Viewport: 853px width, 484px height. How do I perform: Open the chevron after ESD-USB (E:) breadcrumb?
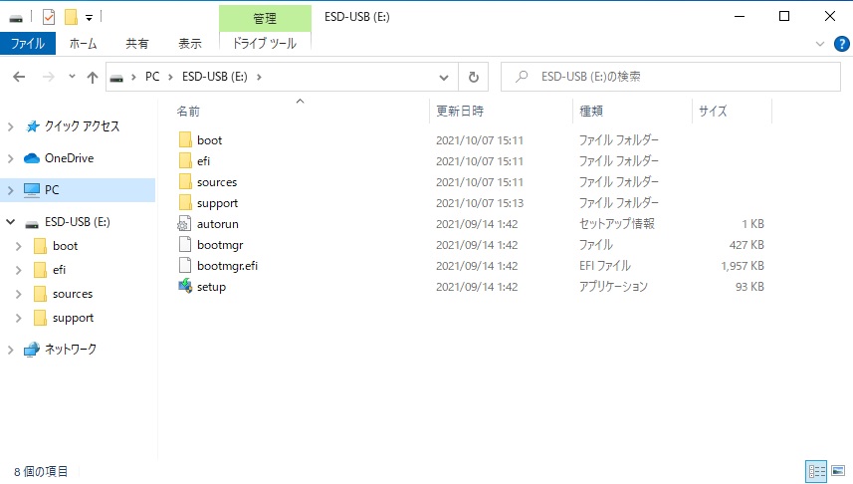tap(259, 77)
